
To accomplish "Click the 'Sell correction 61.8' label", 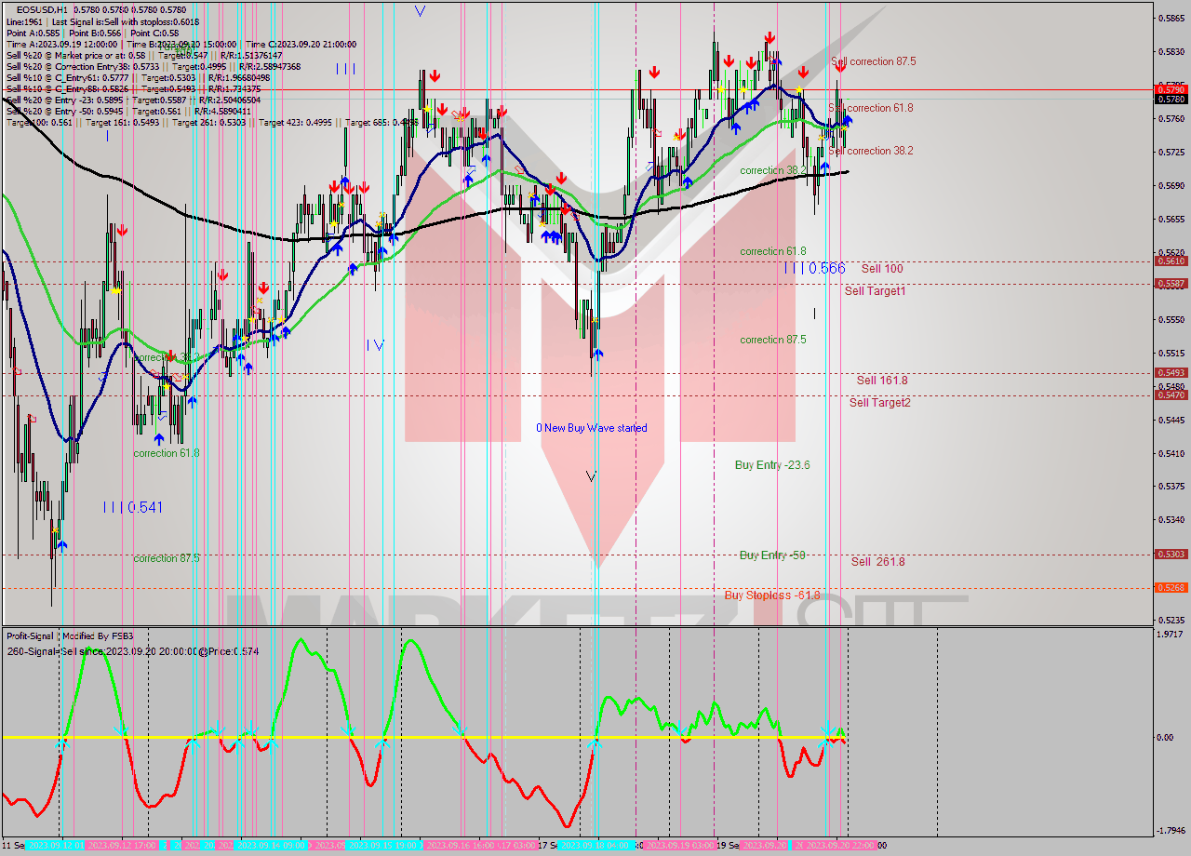I will (x=871, y=108).
